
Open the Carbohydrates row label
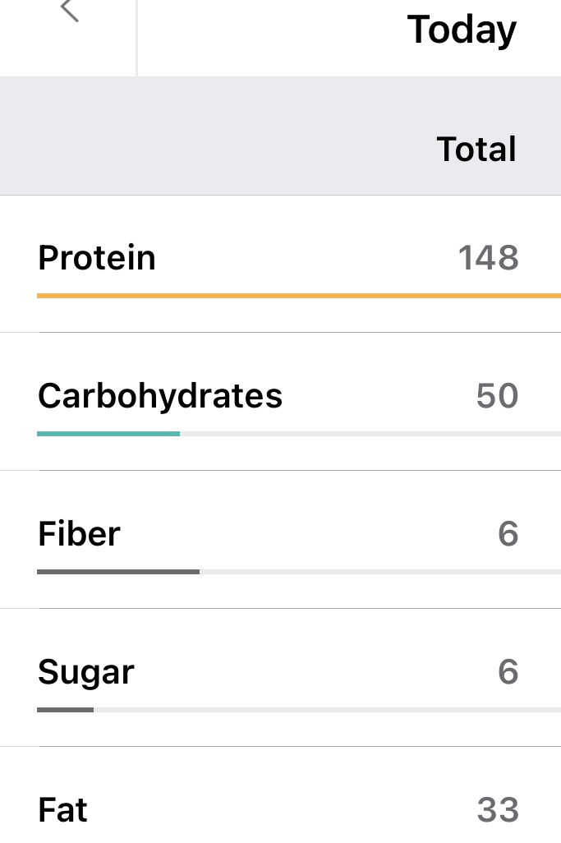[160, 396]
